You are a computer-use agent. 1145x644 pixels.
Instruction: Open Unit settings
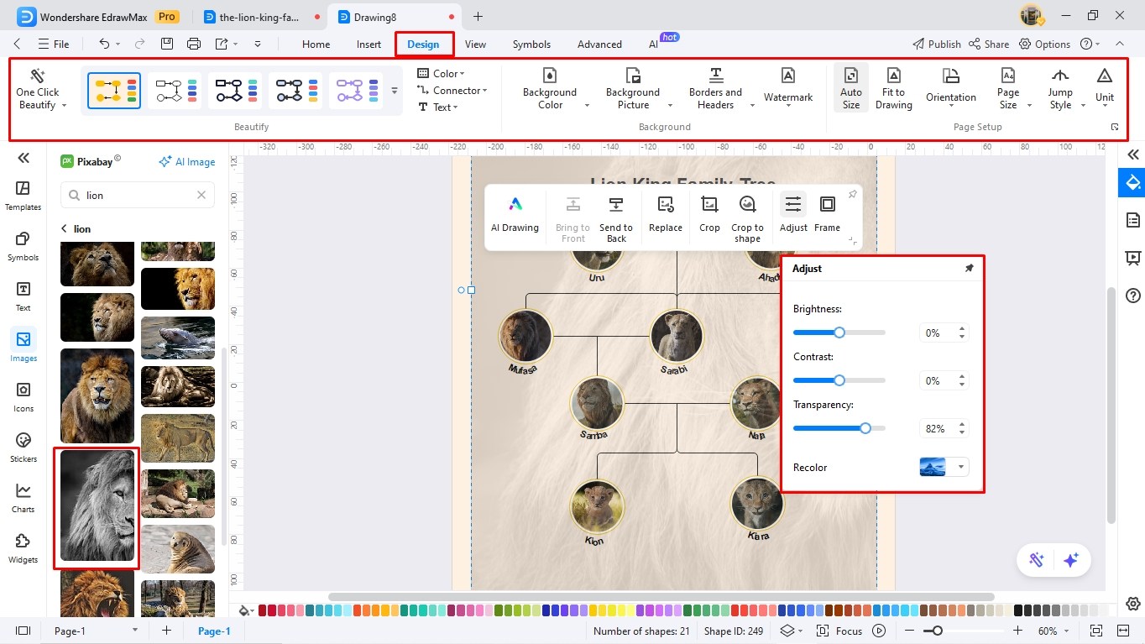click(1105, 86)
